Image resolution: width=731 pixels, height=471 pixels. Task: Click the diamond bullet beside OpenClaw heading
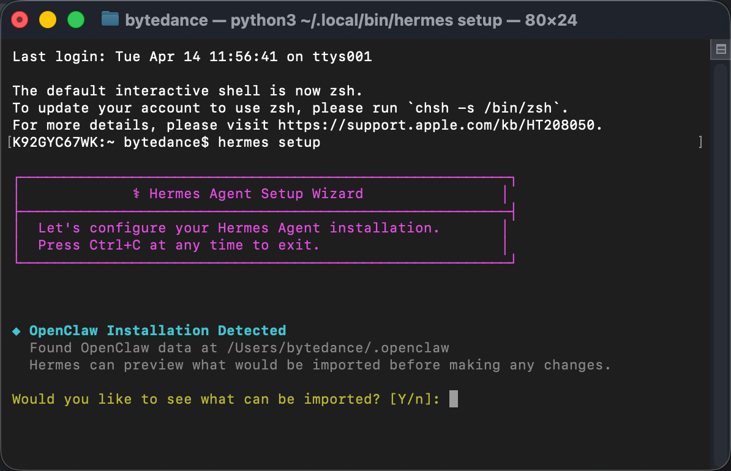17,331
